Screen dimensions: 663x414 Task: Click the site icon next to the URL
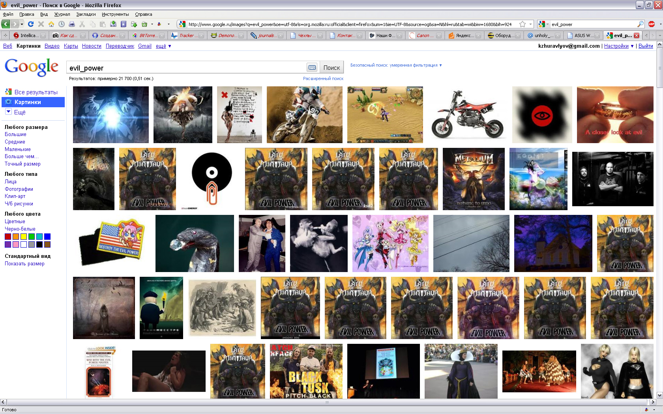click(182, 24)
